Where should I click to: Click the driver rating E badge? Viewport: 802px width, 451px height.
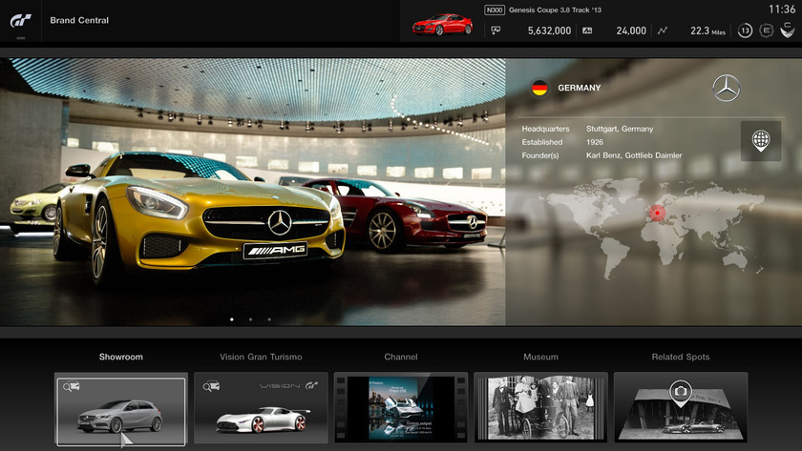[766, 31]
